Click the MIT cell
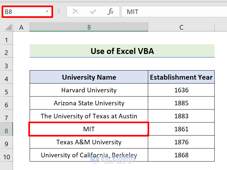This screenshot has height=170, width=227. click(89, 129)
